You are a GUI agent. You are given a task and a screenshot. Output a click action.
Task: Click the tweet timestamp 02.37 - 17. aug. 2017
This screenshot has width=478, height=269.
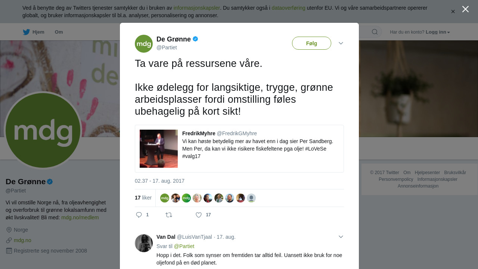159,181
